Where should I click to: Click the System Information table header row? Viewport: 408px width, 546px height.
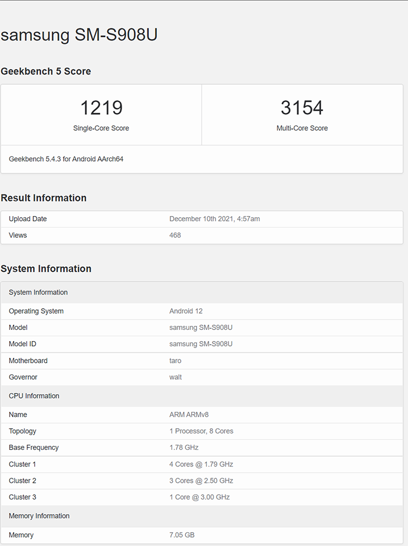click(202, 292)
